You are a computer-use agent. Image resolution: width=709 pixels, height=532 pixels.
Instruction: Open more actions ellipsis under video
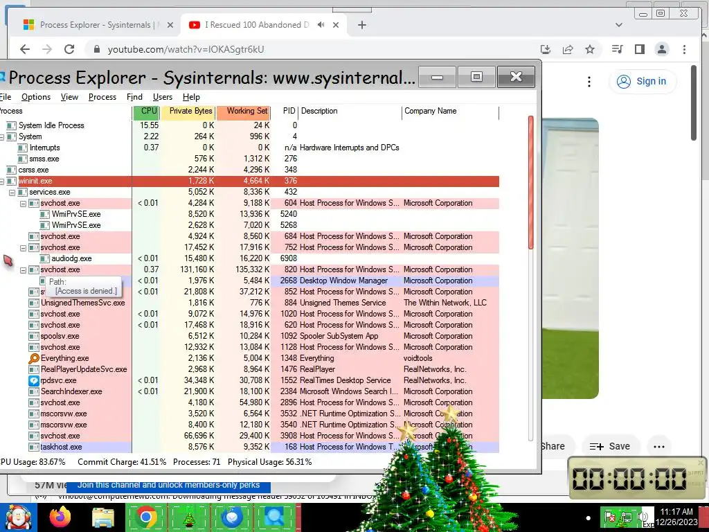pyautogui.click(x=659, y=447)
